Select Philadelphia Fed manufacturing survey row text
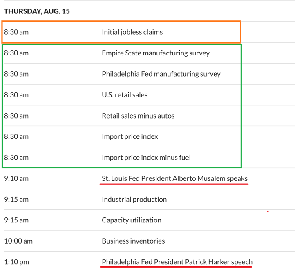Screen dimensions: 295x270 pos(161,74)
